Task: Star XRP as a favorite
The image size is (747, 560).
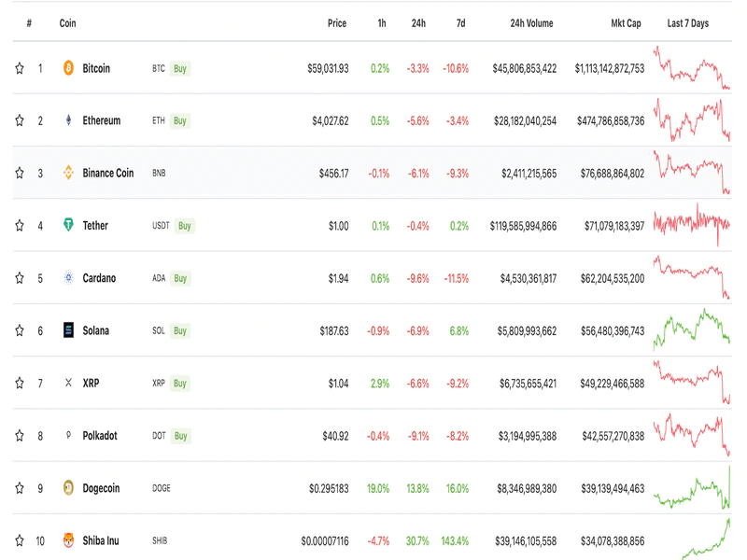Action: [20, 383]
